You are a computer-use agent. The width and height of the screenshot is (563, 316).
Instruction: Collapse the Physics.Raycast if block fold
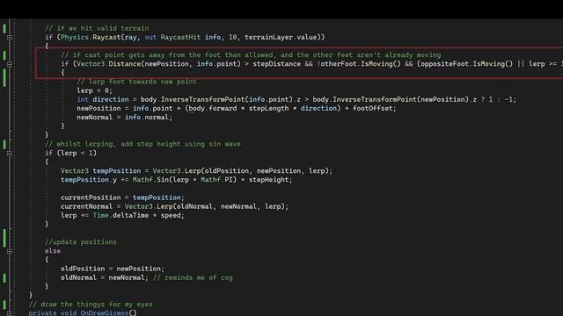10,37
